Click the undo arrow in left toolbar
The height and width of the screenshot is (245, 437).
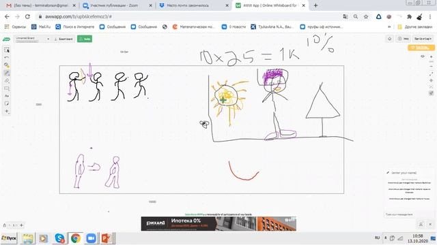tap(7, 57)
